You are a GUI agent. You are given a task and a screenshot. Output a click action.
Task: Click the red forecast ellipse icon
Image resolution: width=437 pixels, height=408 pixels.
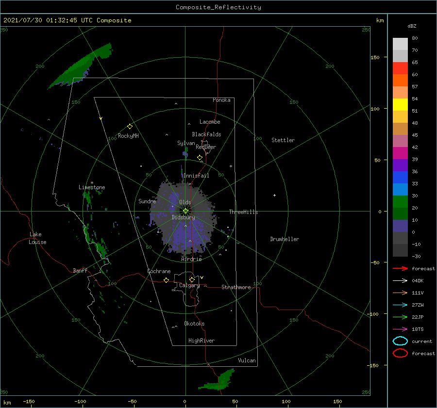[x=400, y=353]
